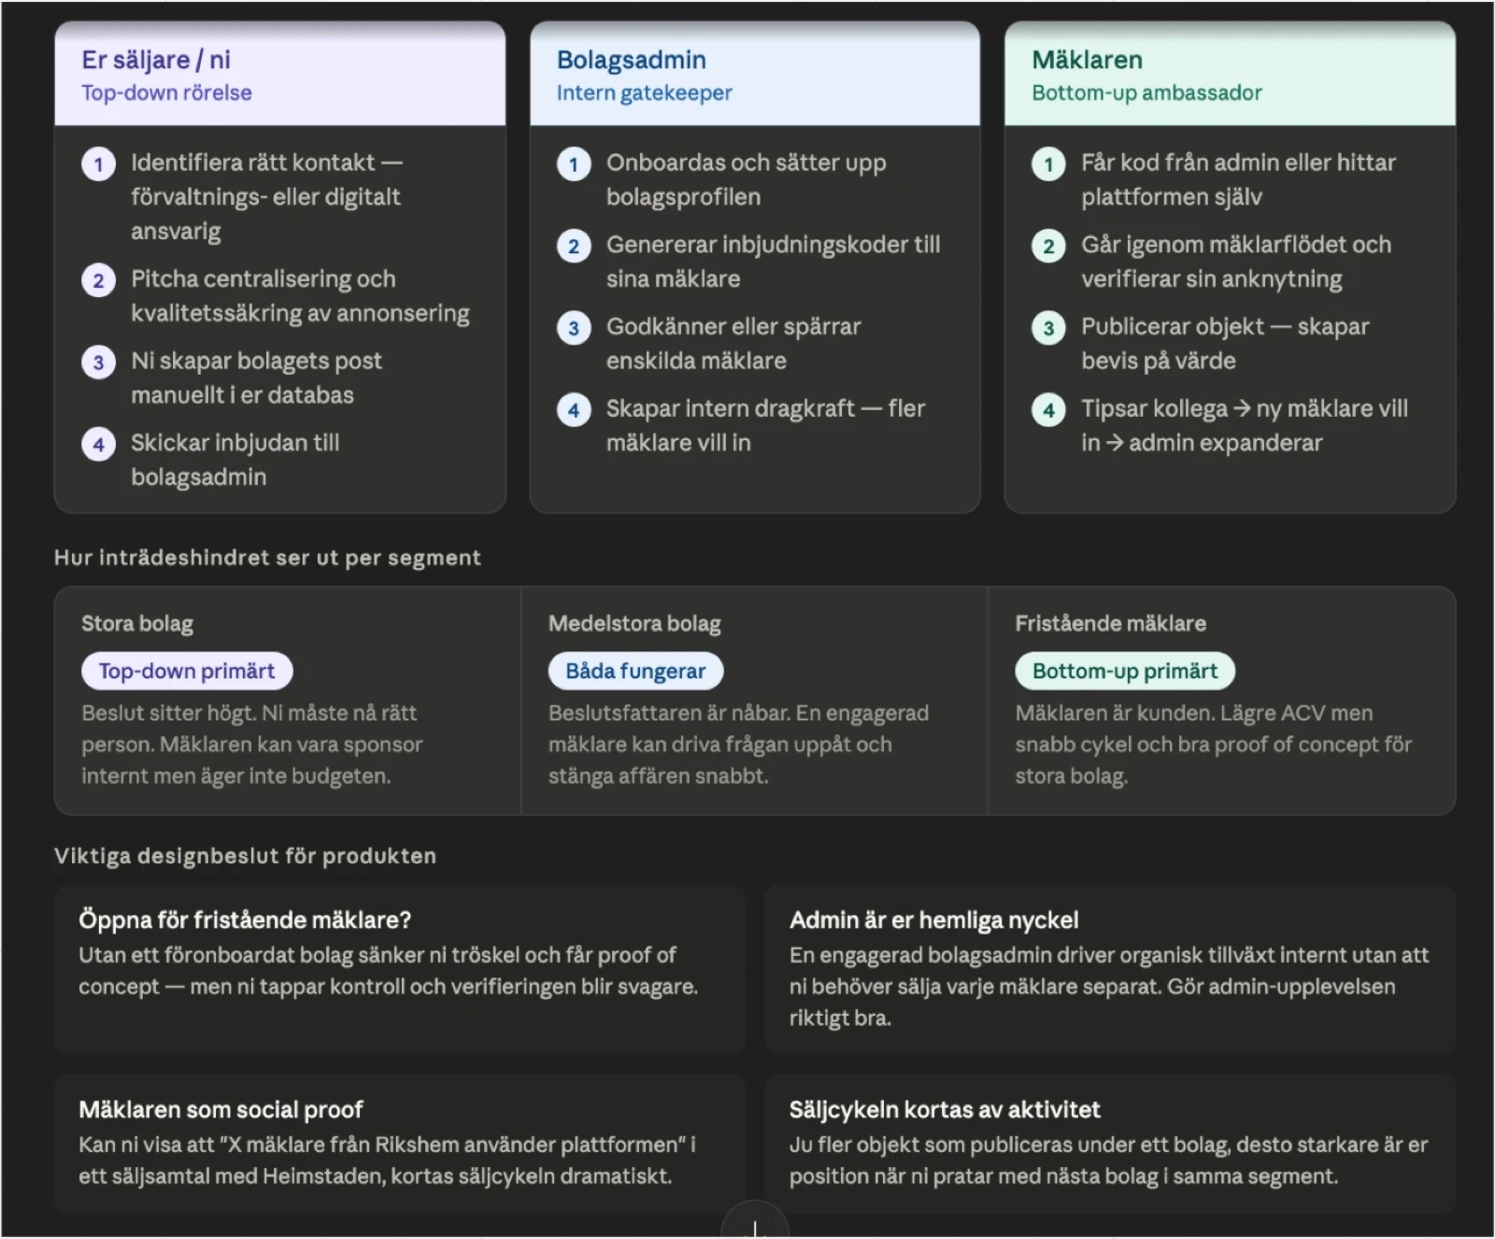Click step 1 circle in the Mäklaren card

pos(1048,164)
